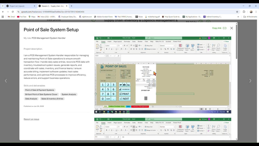The width and height of the screenshot is (259, 146).
Task: Select the System Analysis skill tag
Action: 69,94
